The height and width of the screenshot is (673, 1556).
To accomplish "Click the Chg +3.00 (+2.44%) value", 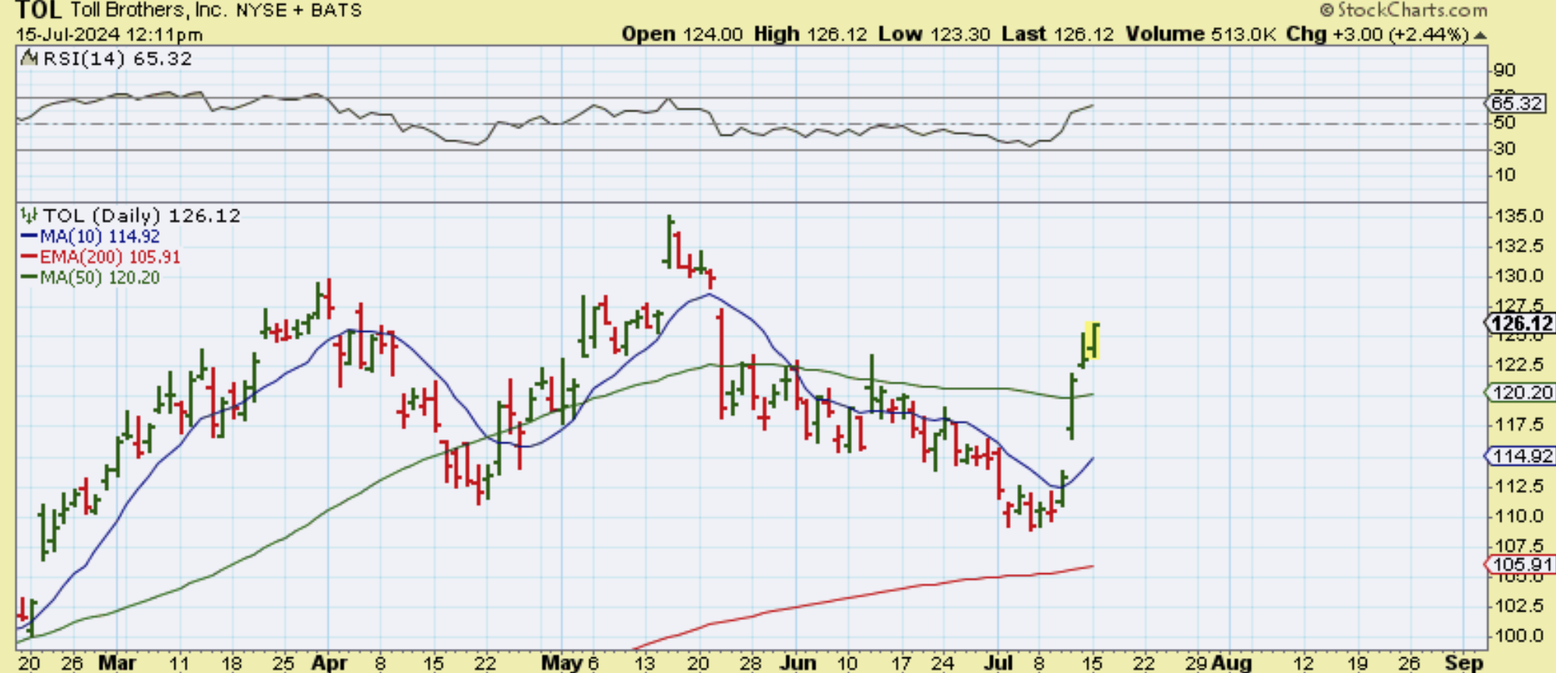I will click(x=1378, y=34).
